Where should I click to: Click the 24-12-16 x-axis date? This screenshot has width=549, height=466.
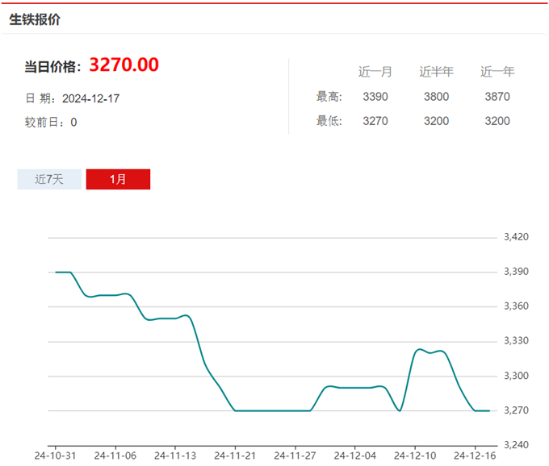(475, 456)
